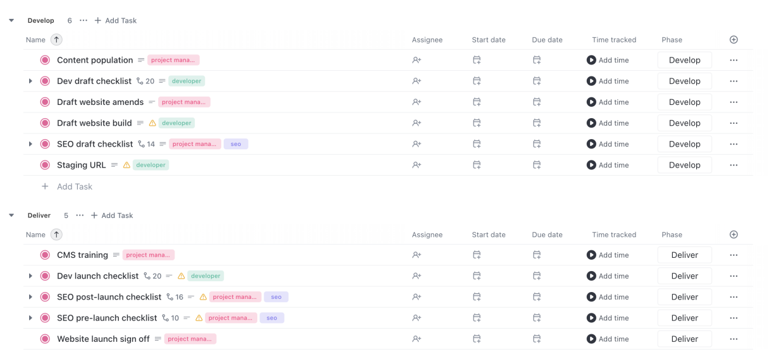Collapse the Develop group
Image resolution: width=774 pixels, height=352 pixels.
[x=11, y=21]
